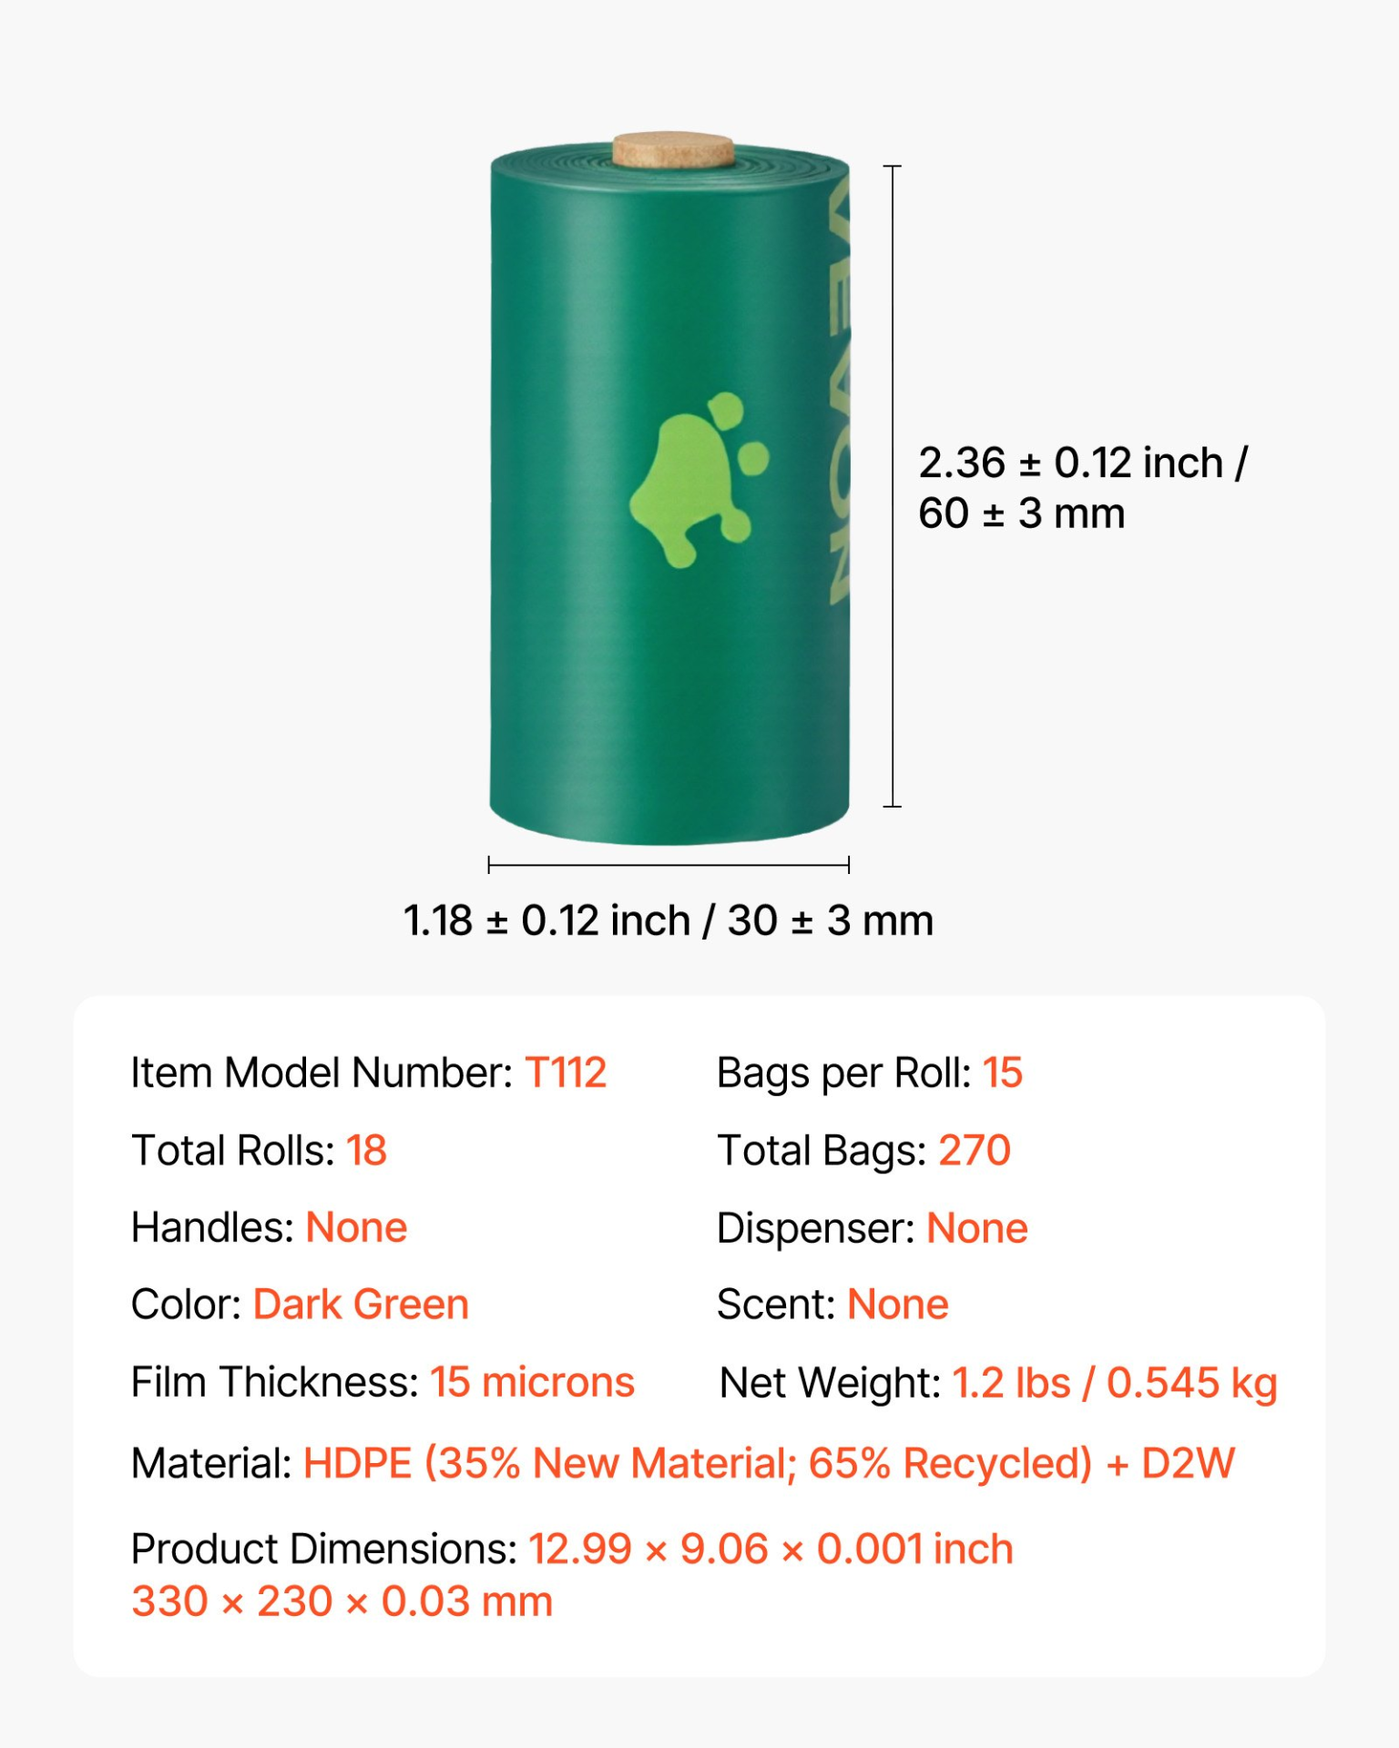Click the cork core atop the roll
1399x1748 pixels.
coord(673,150)
